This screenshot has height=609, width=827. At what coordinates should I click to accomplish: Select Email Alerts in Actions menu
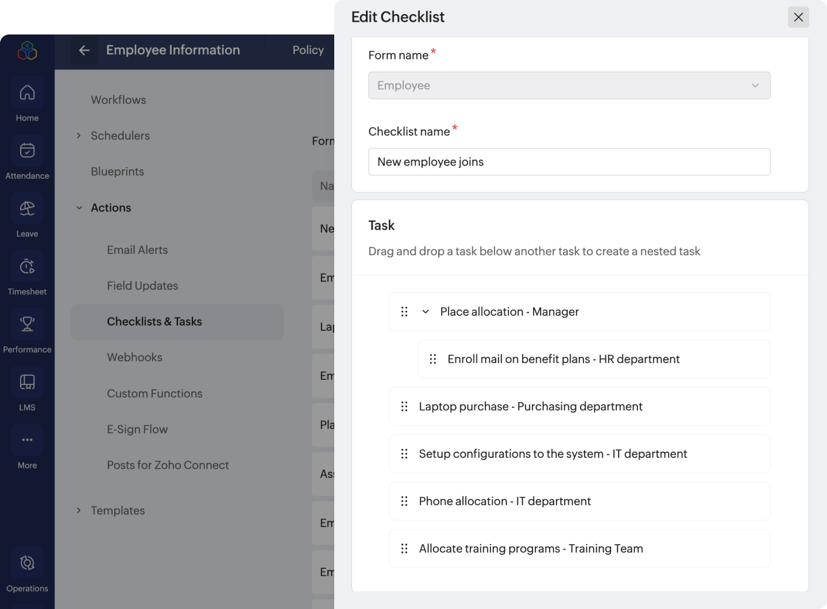[137, 250]
